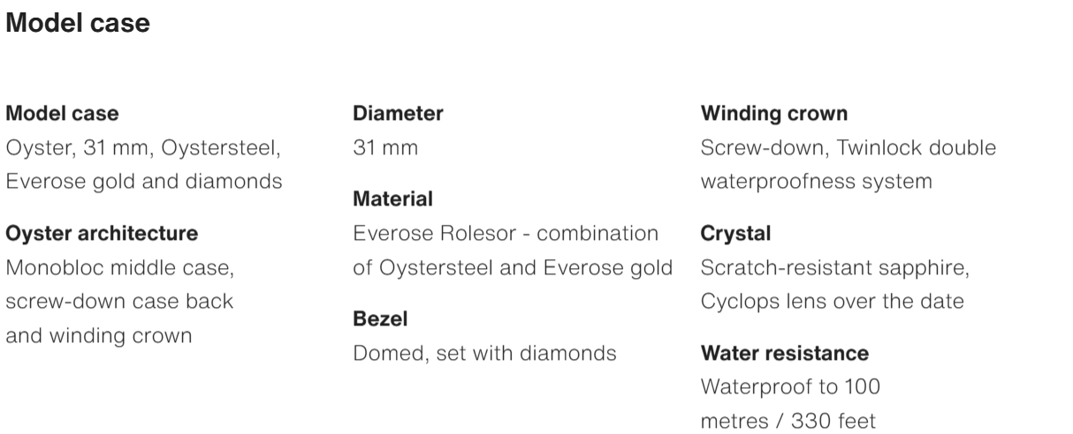This screenshot has height=434, width=1073.
Task: Click the 'Oyster, 31 mm, Oystersteel,' text line
Action: tap(143, 148)
